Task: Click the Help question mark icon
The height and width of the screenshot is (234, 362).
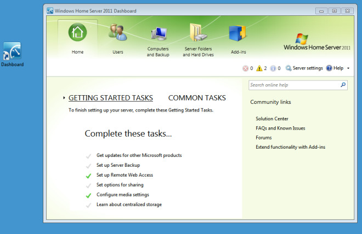Action: 329,68
